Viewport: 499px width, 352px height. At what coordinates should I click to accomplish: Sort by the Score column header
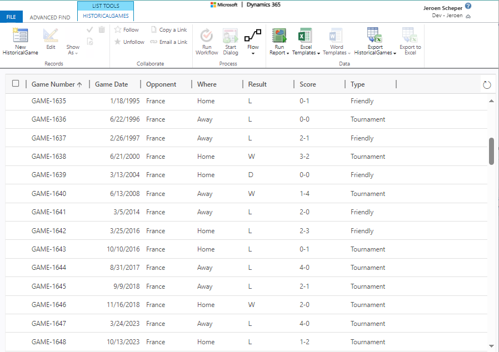click(x=308, y=84)
